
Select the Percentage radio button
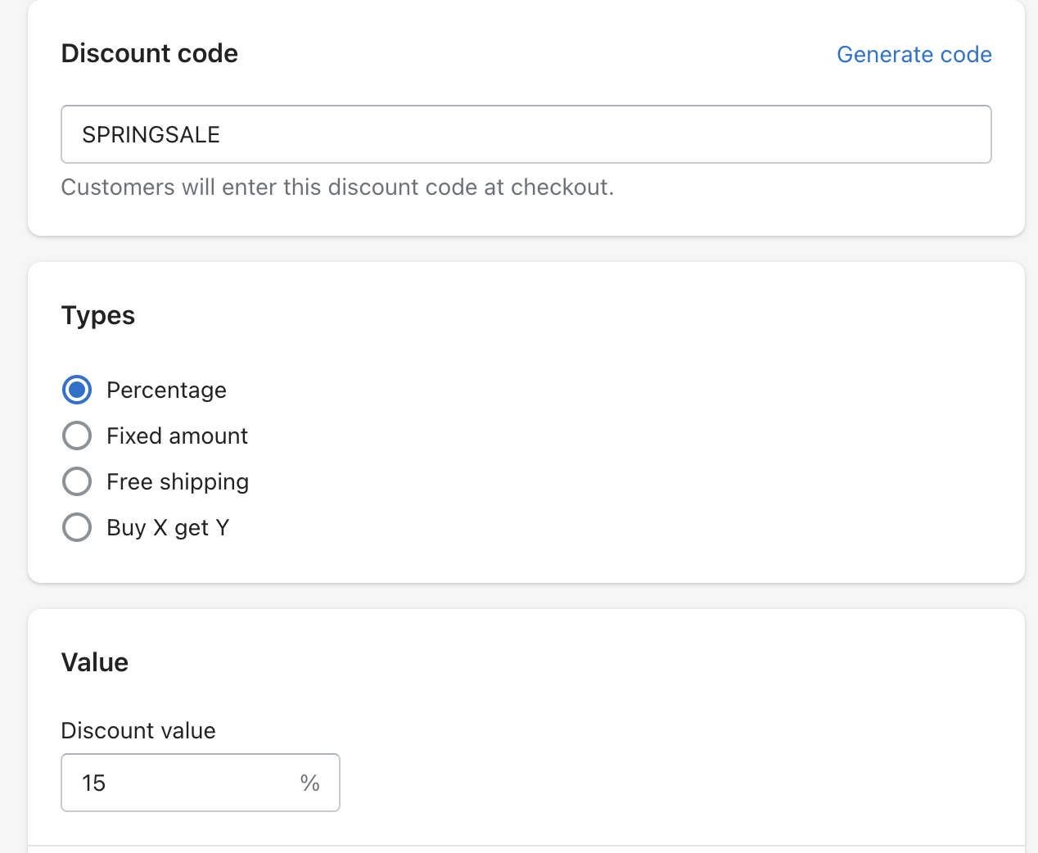77,390
